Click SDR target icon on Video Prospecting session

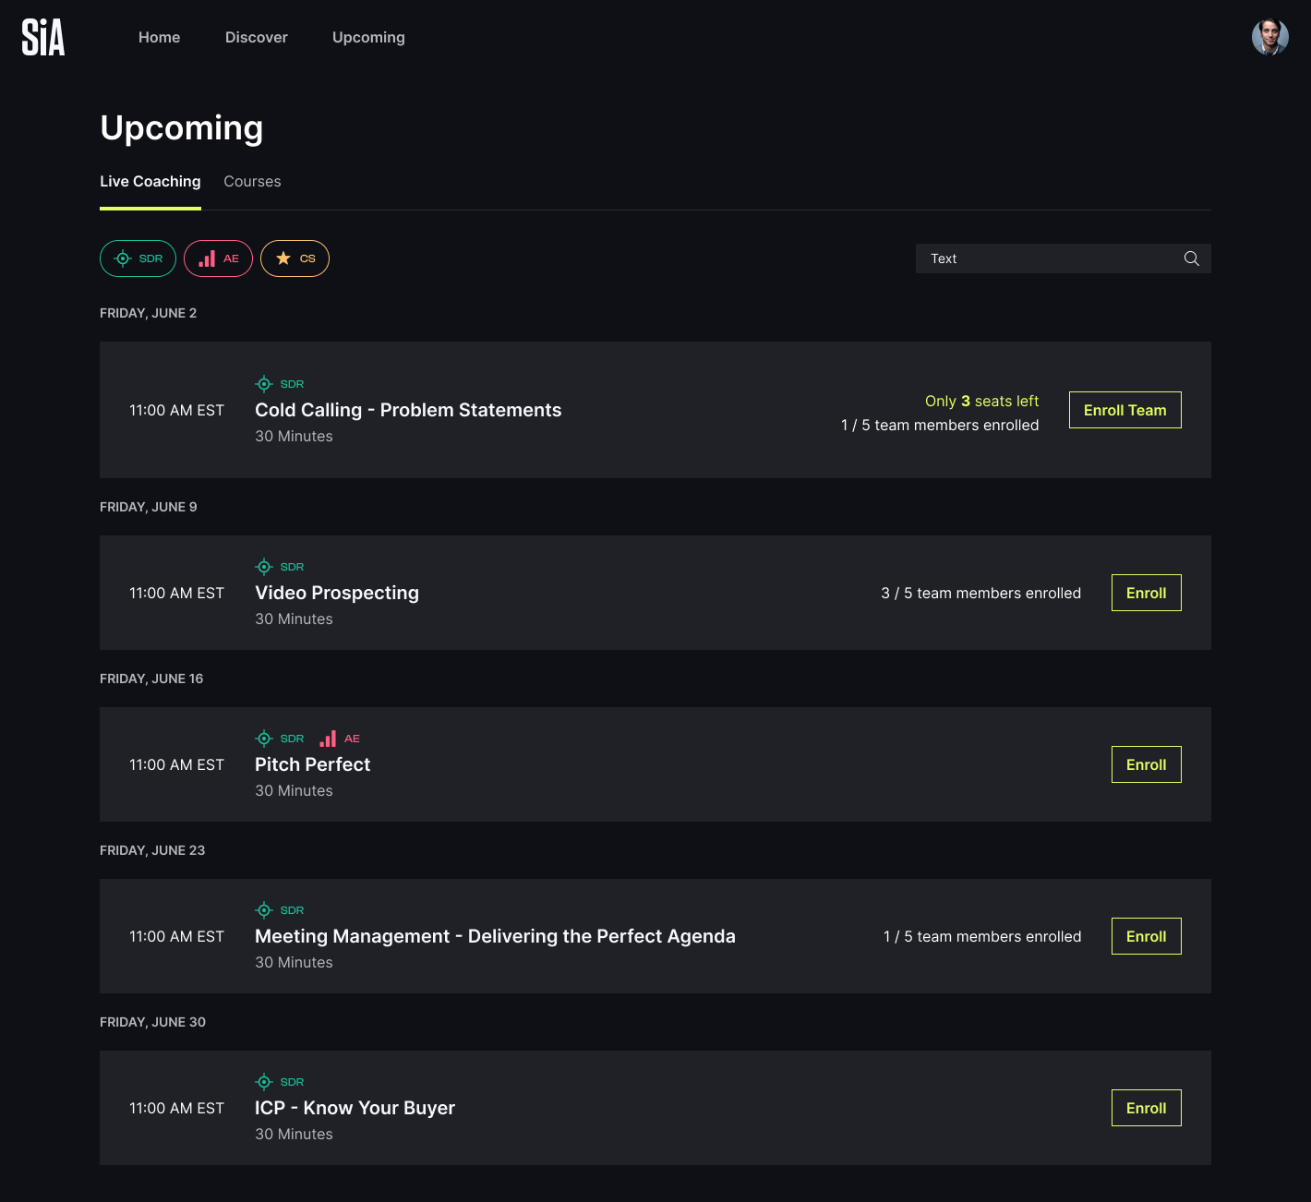[x=264, y=567]
